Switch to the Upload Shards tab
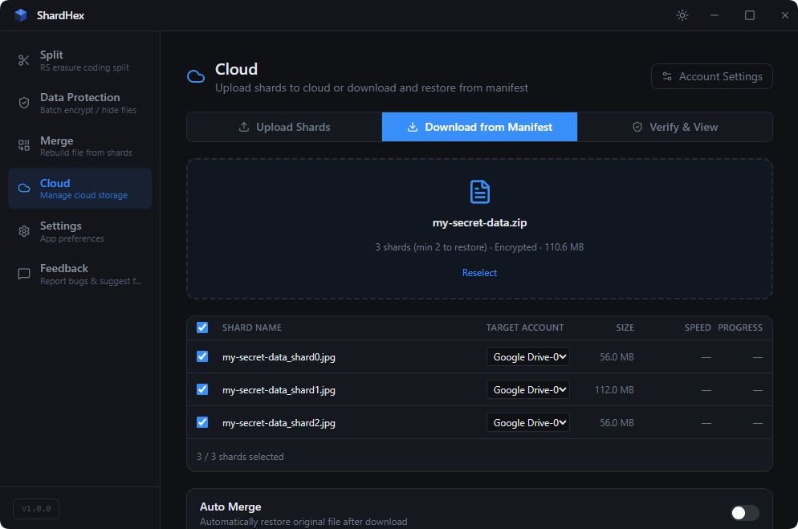This screenshot has height=529, width=798. pos(284,127)
